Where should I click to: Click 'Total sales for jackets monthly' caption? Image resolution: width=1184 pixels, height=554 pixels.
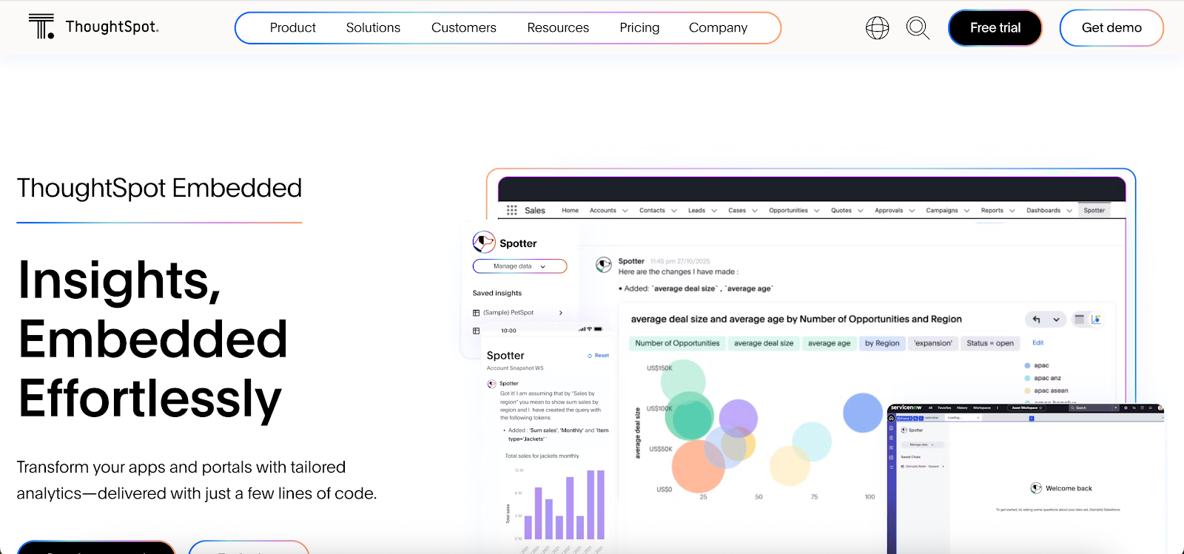click(x=542, y=456)
